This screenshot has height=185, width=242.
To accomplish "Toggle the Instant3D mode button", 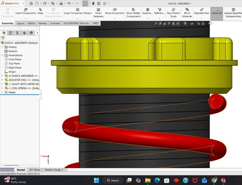I will click(217, 14).
